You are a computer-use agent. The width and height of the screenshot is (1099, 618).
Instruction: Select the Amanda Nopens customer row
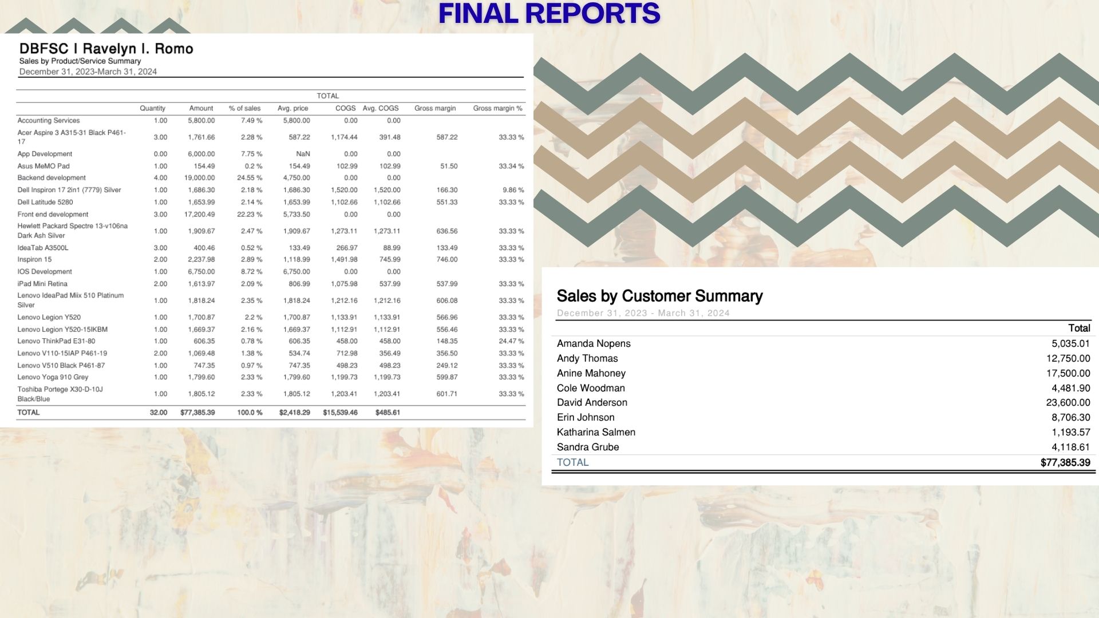(824, 343)
